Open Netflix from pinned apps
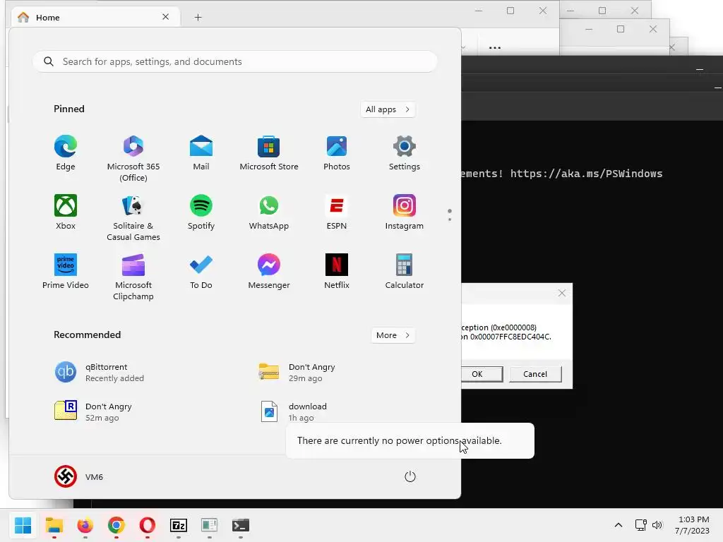Image resolution: width=723 pixels, height=542 pixels. 337,272
